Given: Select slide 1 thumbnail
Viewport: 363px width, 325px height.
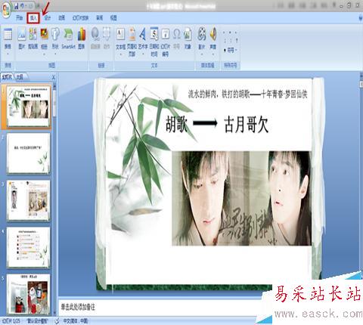Looking at the screenshot, I should click(29, 107).
